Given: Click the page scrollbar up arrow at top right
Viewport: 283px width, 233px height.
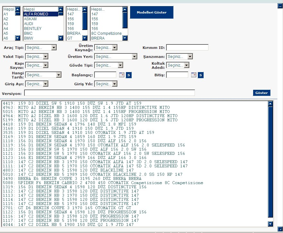Looking at the screenshot, I should (x=280, y=6).
